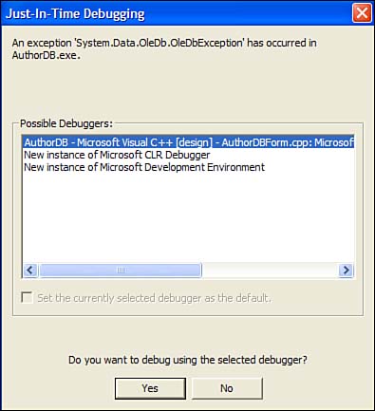This screenshot has width=375, height=411.
Task: Click the right scroll arrow of debugger list
Action: (346, 271)
